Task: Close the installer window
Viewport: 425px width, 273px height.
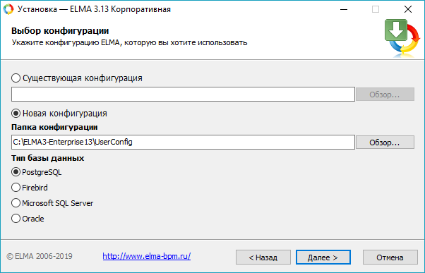Action: pyautogui.click(x=408, y=9)
